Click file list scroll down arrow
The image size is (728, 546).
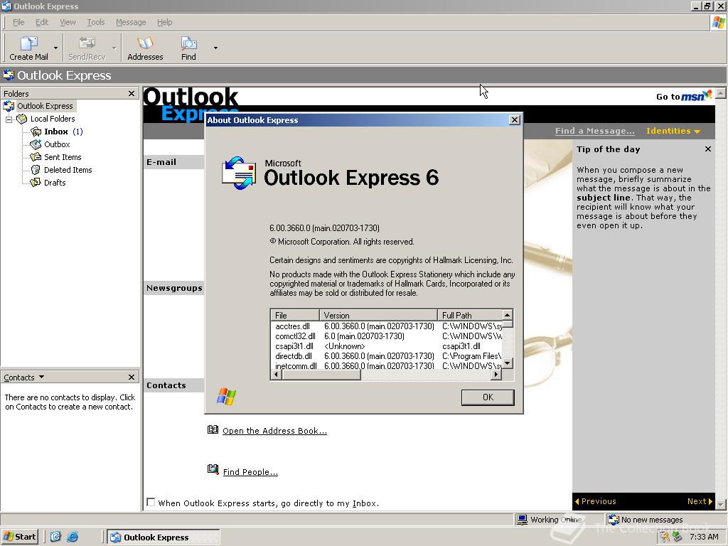[508, 363]
